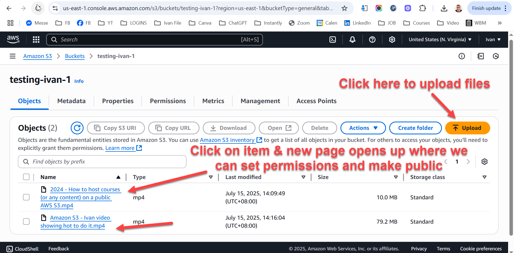Viewport: 514px width, 253px height.
Task: Click the page vertical scrollbar
Action: point(511,134)
